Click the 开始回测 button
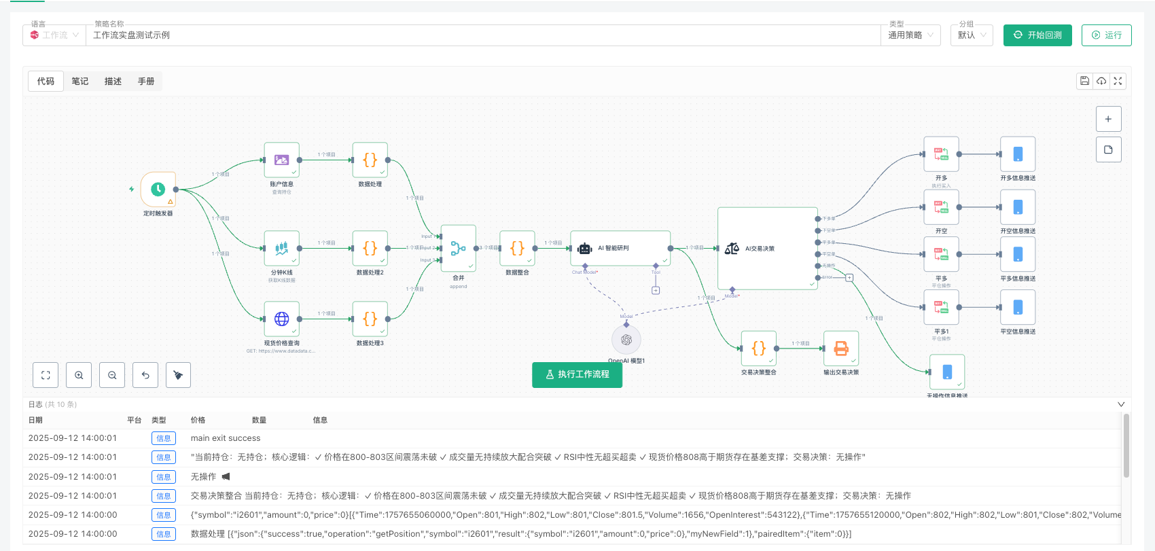Screen dimensions: 1155x551 (x=1037, y=35)
